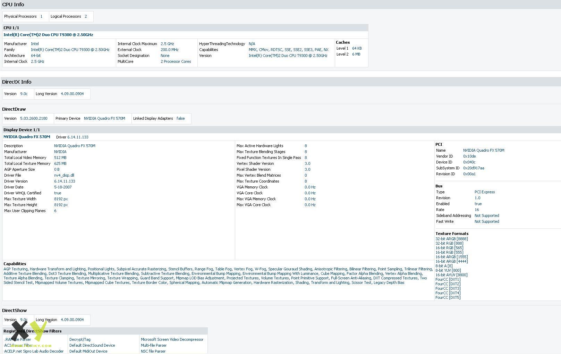Image resolution: width=561 pixels, height=354 pixels.
Task: Click the "DirectShow" section heading
Action: click(x=14, y=311)
